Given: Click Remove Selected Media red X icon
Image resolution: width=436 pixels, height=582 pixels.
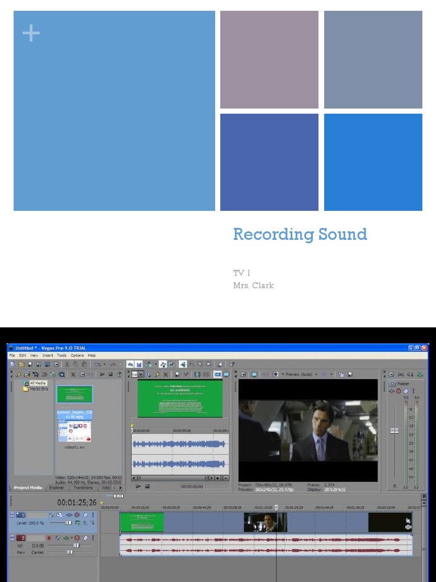Looking at the screenshot, I should coord(73,374).
